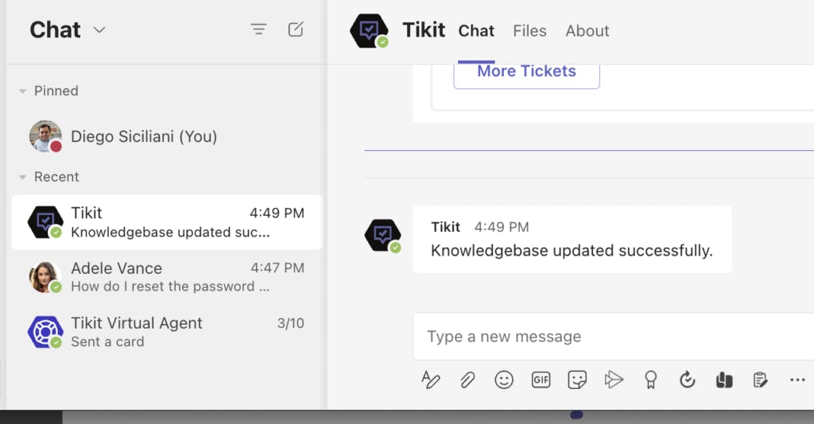Open the chat Filter icon
This screenshot has height=424, width=814.
(258, 30)
